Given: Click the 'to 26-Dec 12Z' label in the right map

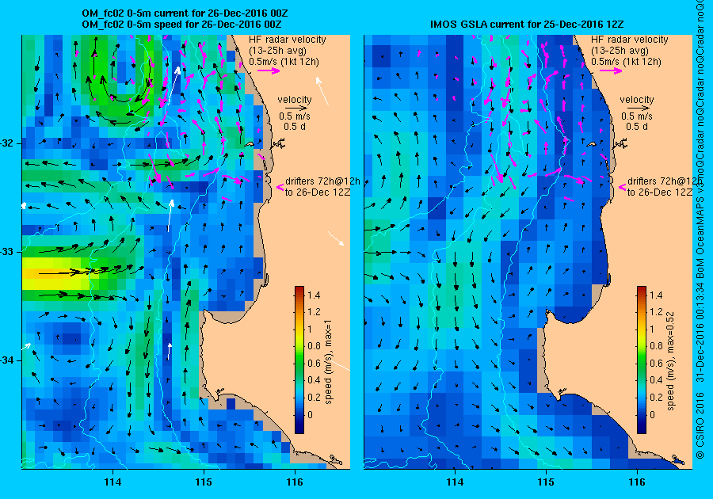Looking at the screenshot, I should [660, 192].
